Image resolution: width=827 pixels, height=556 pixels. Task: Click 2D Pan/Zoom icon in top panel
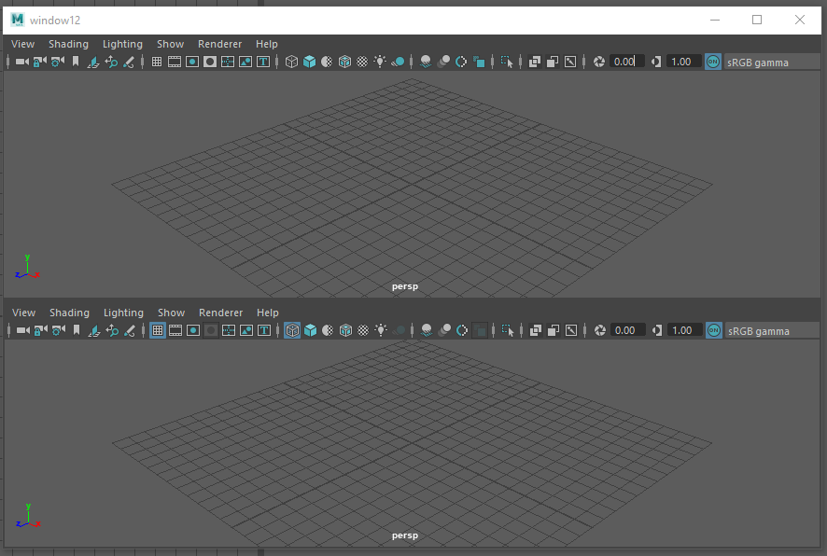point(111,62)
